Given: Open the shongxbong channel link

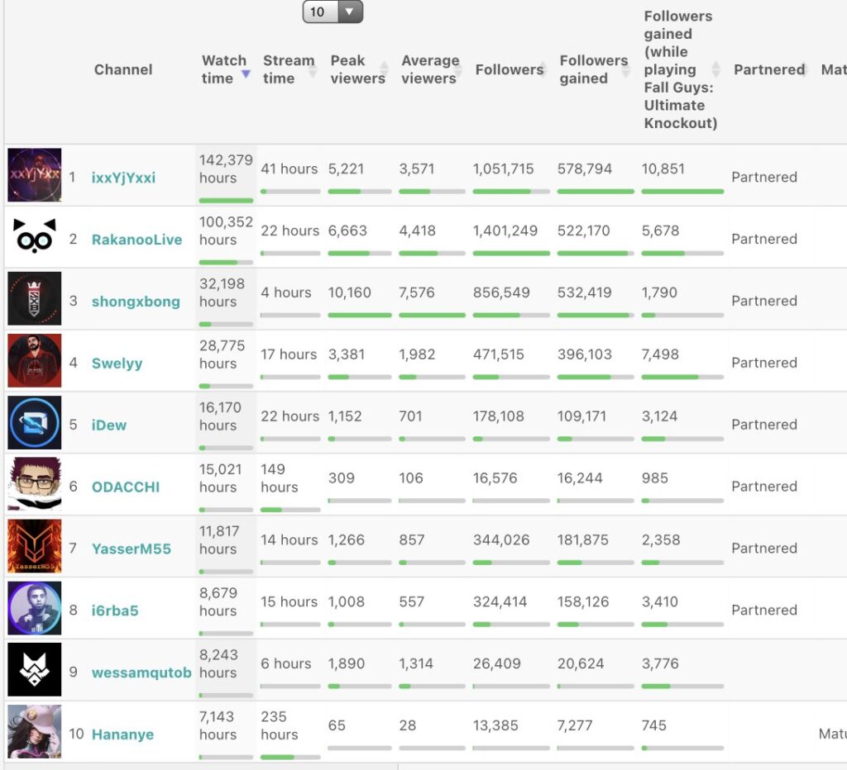Looking at the screenshot, I should [x=136, y=302].
